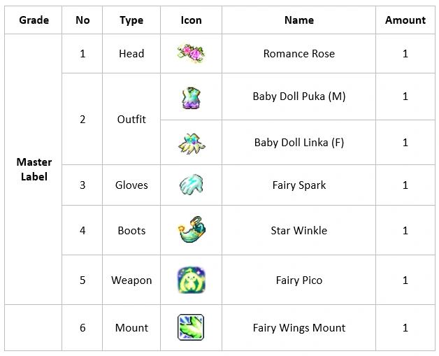Screen dimensions: 439x356
Task: Click the Baby Doll Linka outfit icon
Action: pyautogui.click(x=191, y=142)
